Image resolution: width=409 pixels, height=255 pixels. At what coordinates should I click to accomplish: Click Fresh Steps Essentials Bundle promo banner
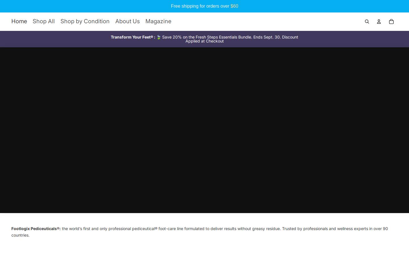(204, 39)
